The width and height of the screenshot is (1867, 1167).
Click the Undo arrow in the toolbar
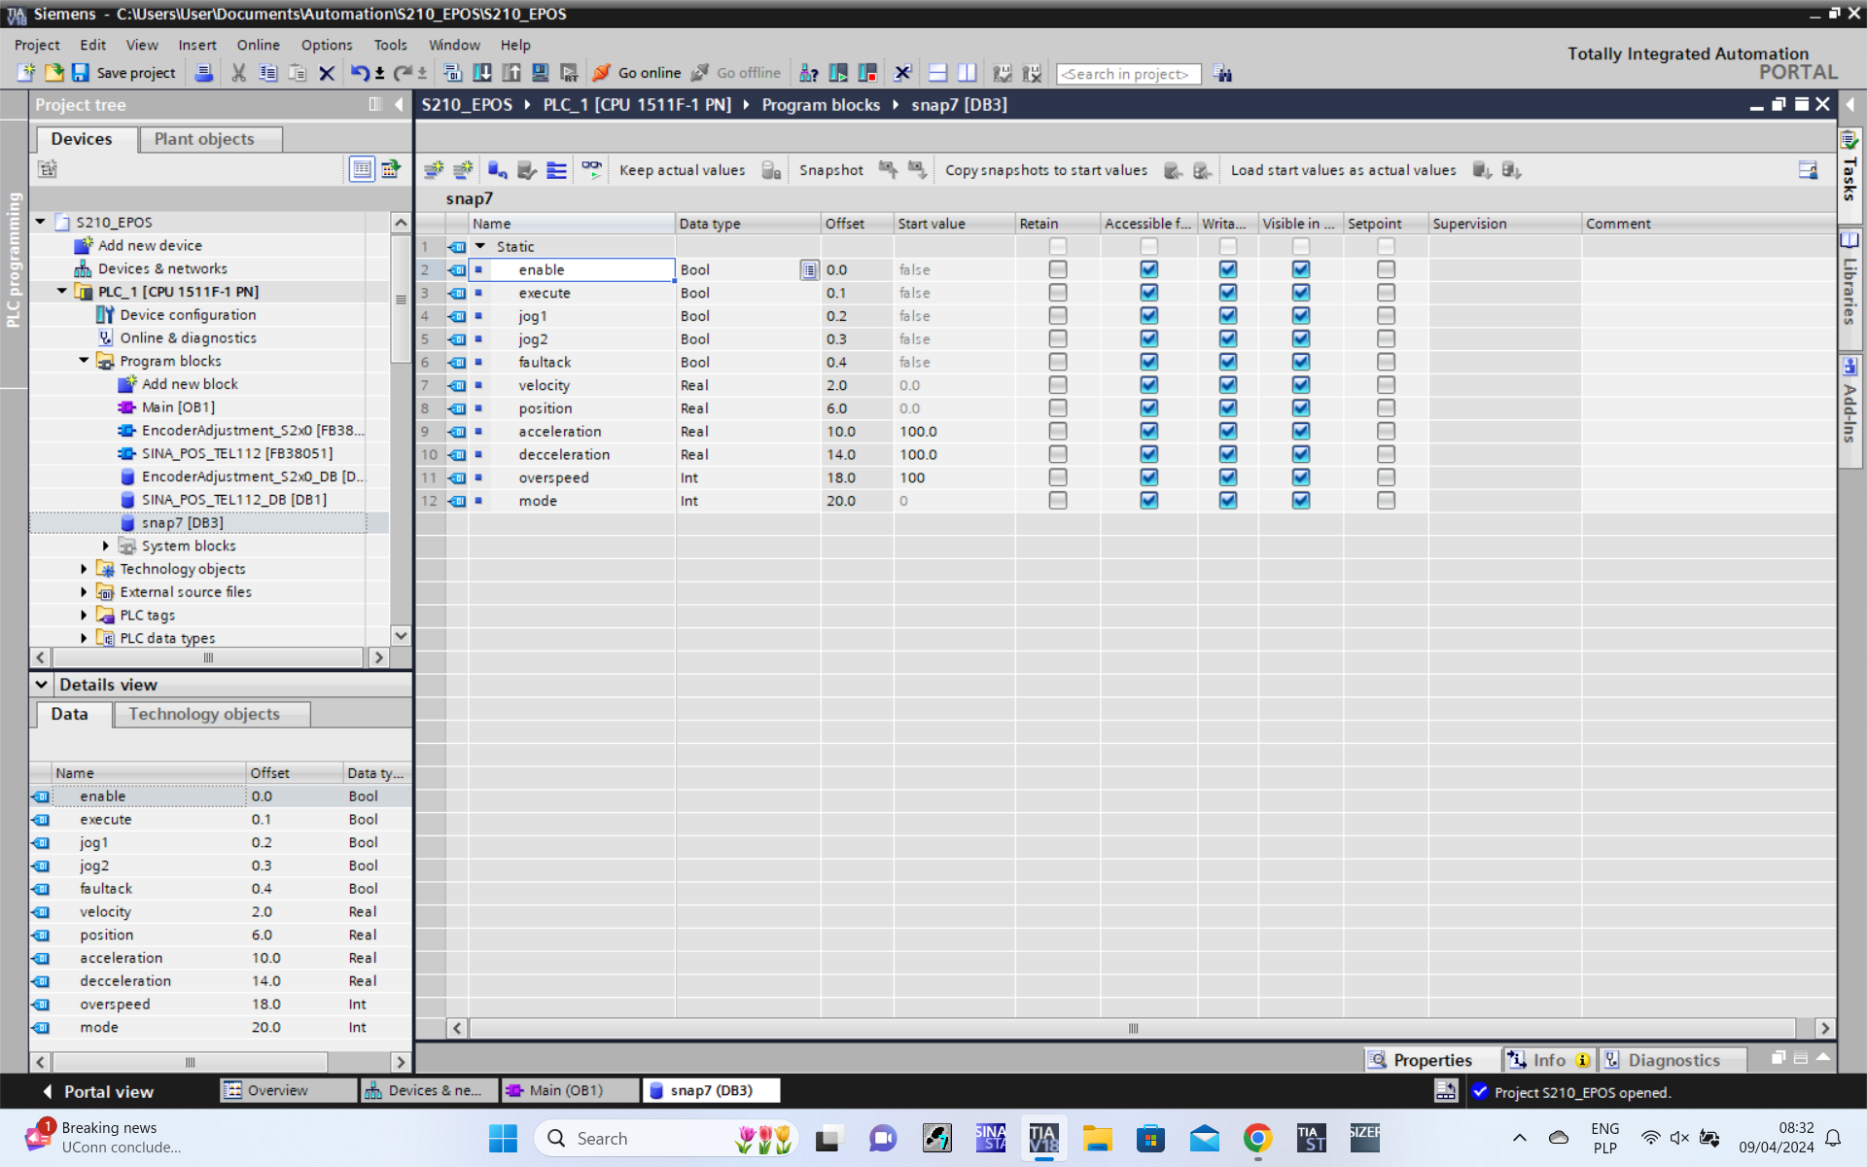tap(359, 73)
